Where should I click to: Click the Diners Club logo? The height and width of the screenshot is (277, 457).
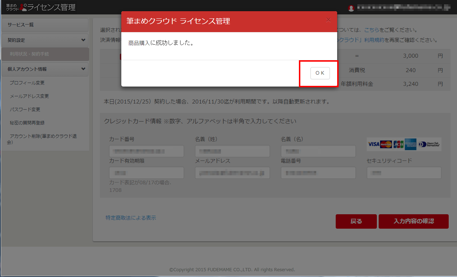(429, 144)
